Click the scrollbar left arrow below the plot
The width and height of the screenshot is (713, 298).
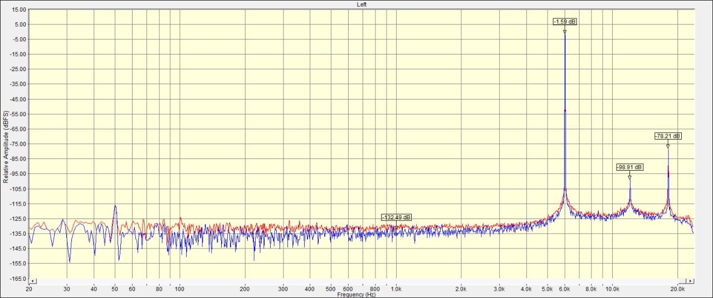[x=33, y=281]
